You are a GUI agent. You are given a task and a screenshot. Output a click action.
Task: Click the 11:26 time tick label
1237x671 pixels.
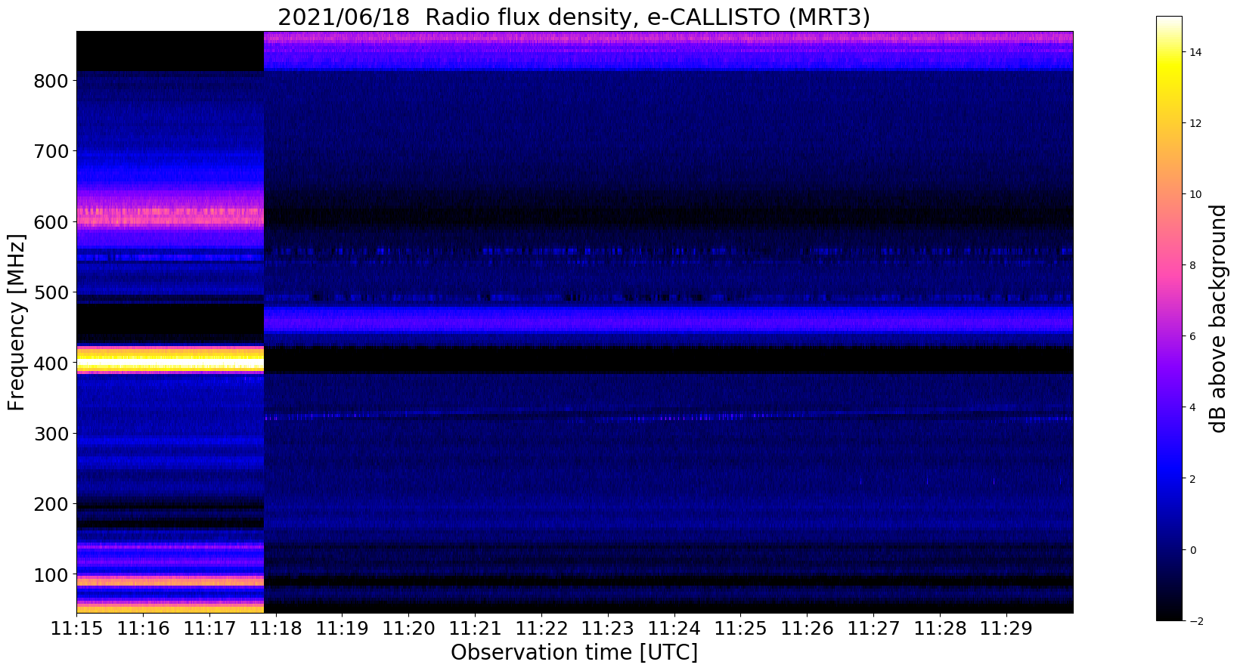807,629
